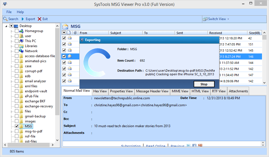Open the Switch View dropdown arrow
269x157 pixels.
tap(228, 19)
